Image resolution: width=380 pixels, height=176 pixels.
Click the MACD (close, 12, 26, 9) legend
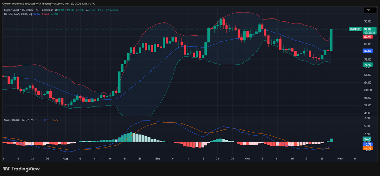19,120
